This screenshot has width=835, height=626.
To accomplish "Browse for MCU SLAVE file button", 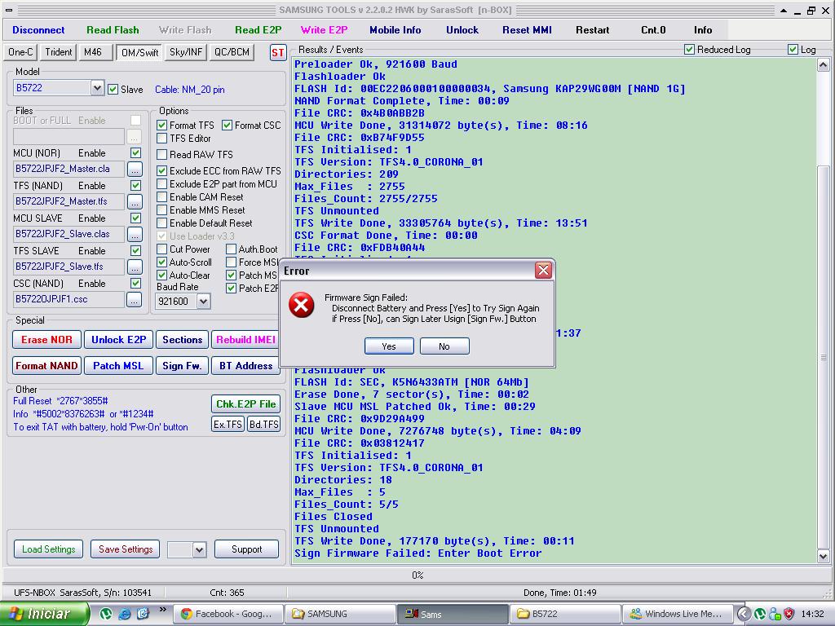I will click(135, 234).
